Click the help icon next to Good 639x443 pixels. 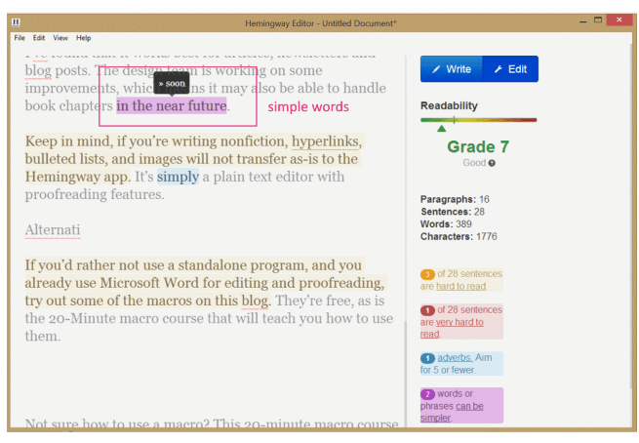pos(492,163)
